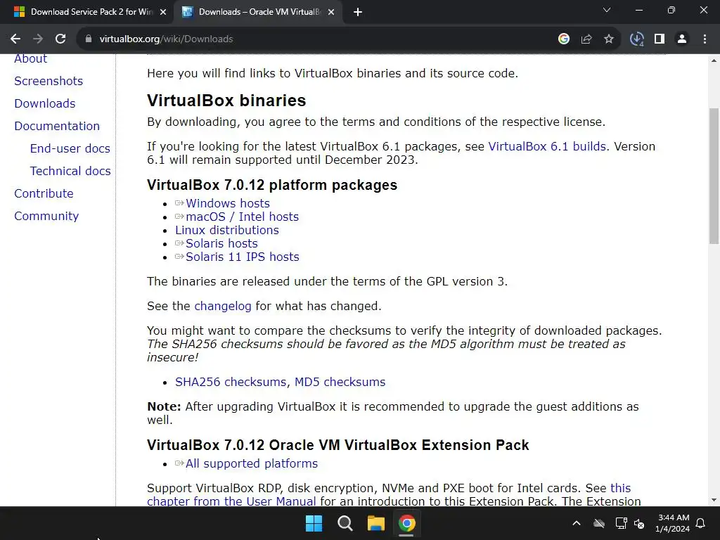Toggle the browser side panel
The height and width of the screenshot is (540, 720).
[660, 39]
